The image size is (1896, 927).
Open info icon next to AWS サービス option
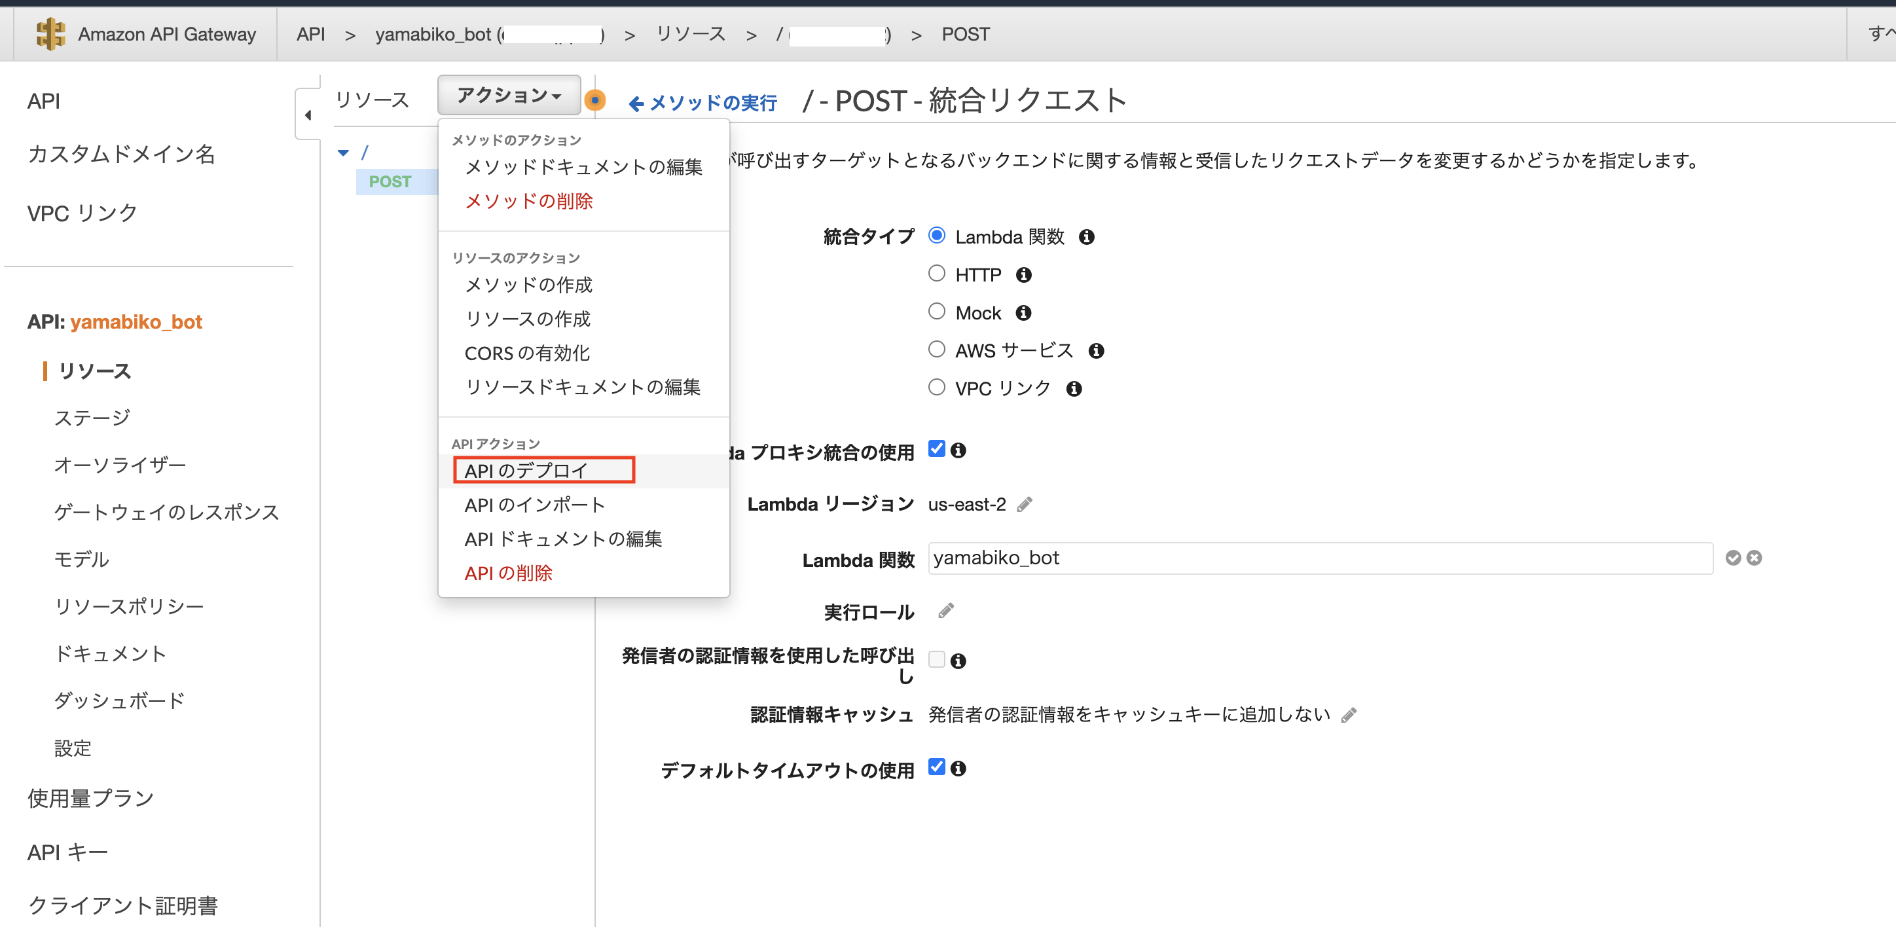point(1096,351)
